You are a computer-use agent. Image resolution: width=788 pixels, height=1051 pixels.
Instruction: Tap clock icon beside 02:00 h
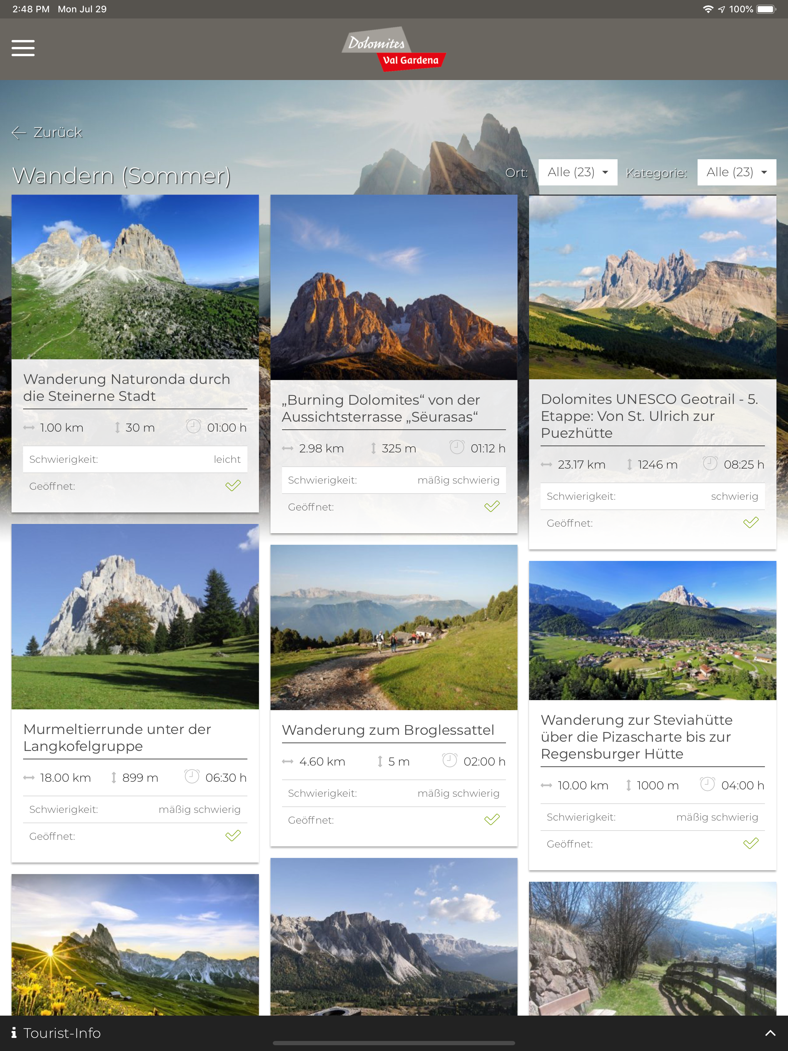pos(450,760)
